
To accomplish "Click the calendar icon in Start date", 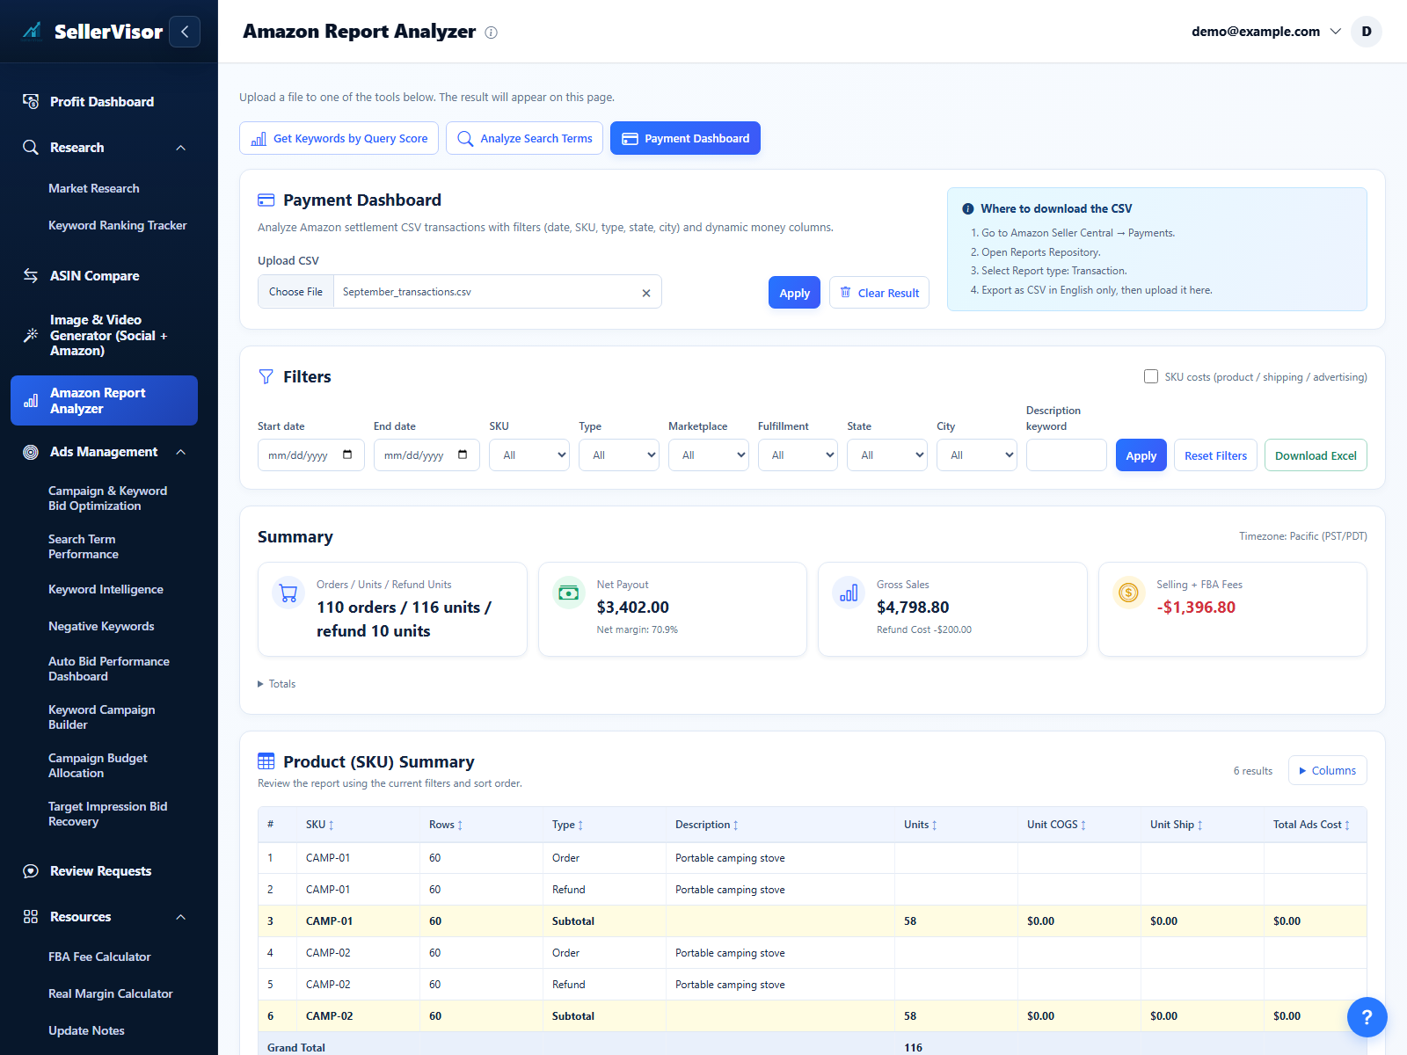I will 347,455.
